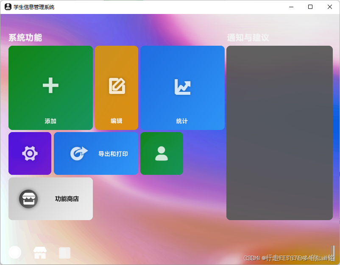The width and height of the screenshot is (340, 265).
Task: Click the pencil edit icon
Action: [117, 86]
